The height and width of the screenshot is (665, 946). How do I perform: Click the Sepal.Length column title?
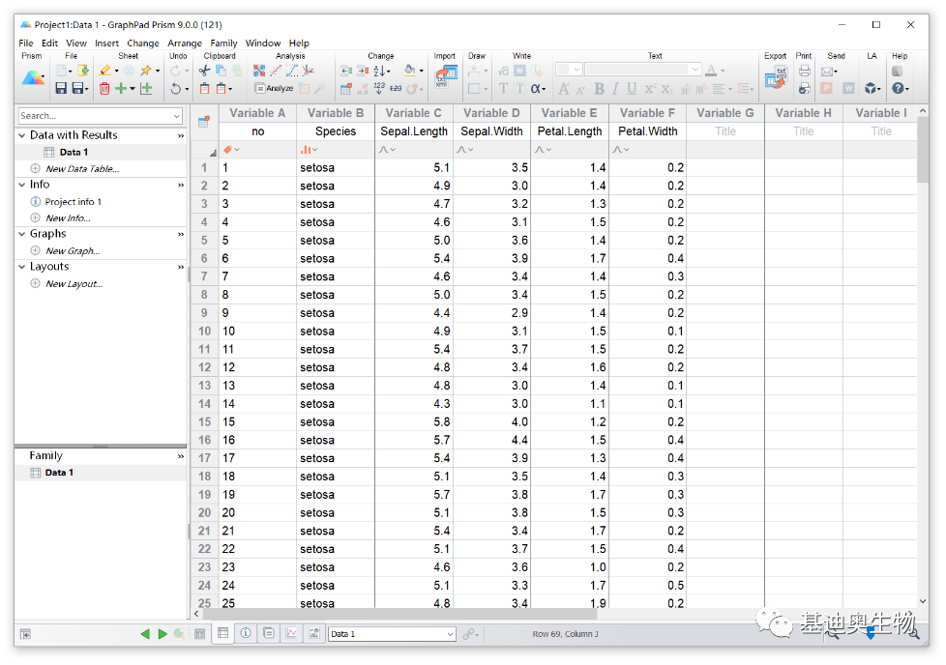pyautogui.click(x=414, y=131)
